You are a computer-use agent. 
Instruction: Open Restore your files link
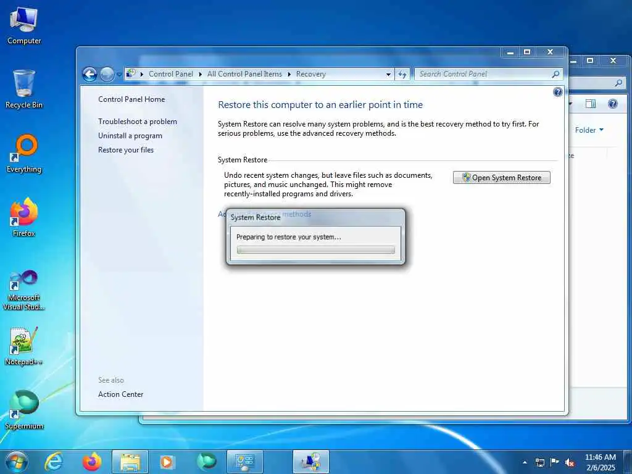coord(126,150)
